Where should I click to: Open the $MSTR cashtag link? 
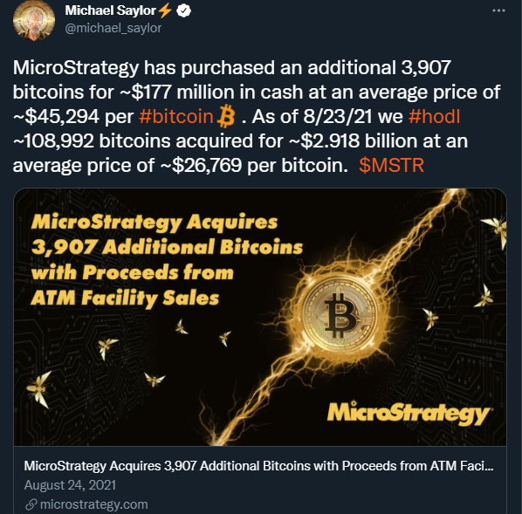[x=391, y=166]
